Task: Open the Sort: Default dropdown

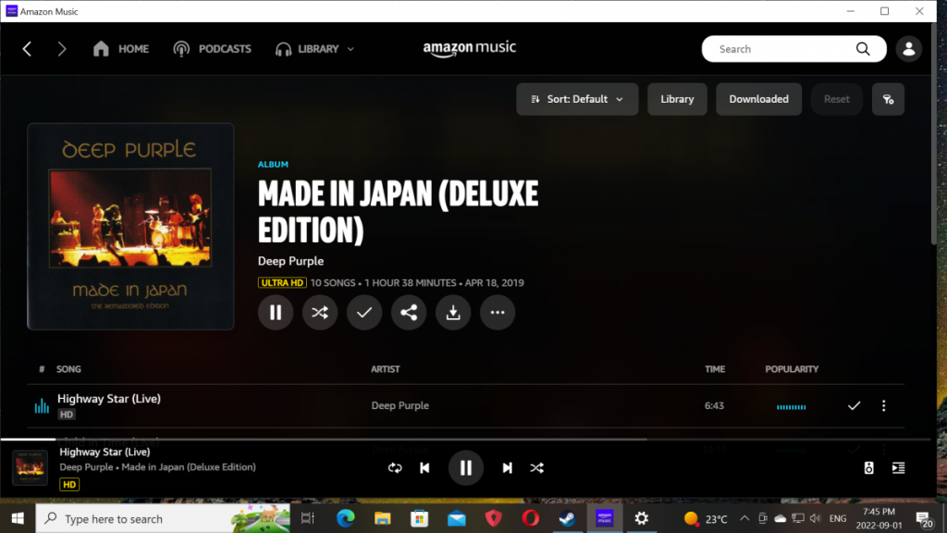Action: tap(577, 99)
